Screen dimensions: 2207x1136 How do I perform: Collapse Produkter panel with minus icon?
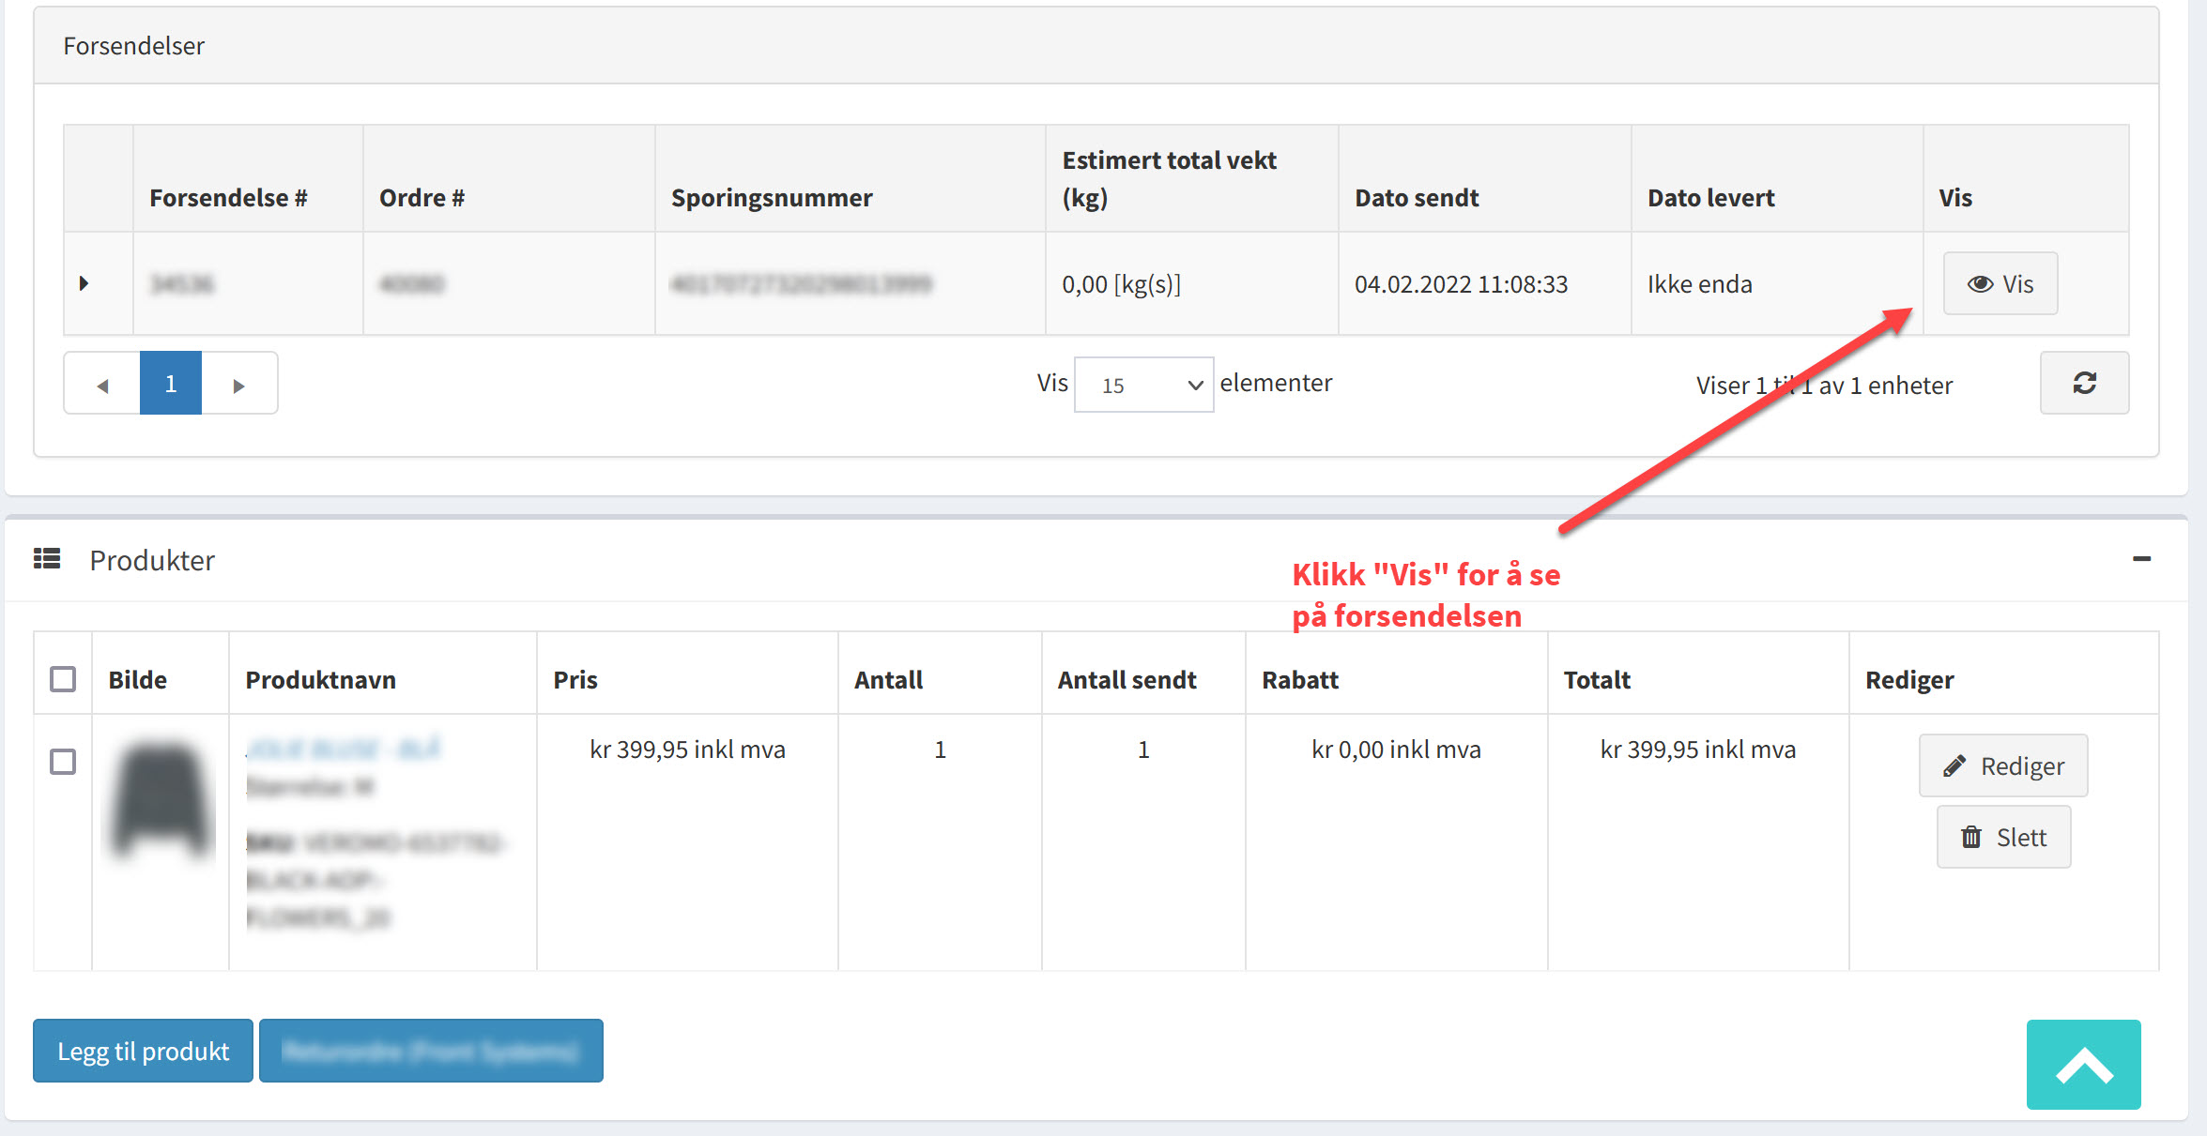point(2141,559)
